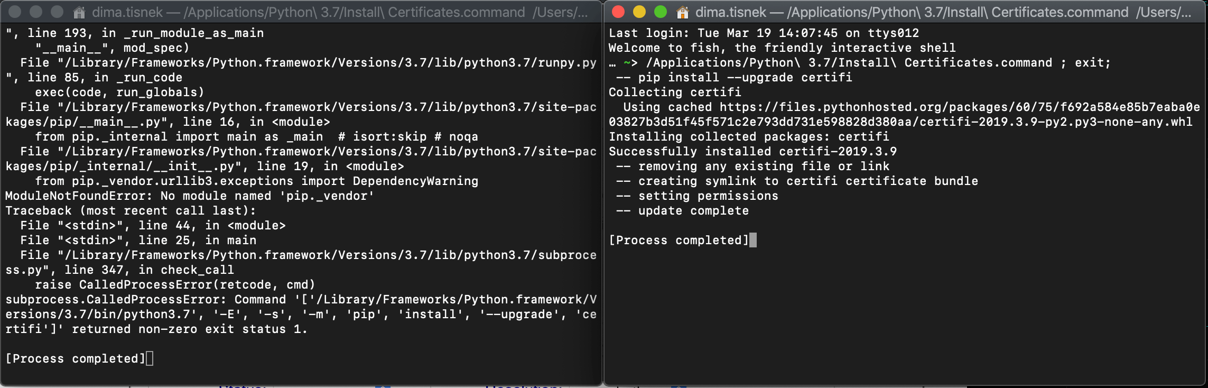The width and height of the screenshot is (1208, 388).
Task: Click the home proxy icon in right Terminal title bar
Action: [682, 12]
